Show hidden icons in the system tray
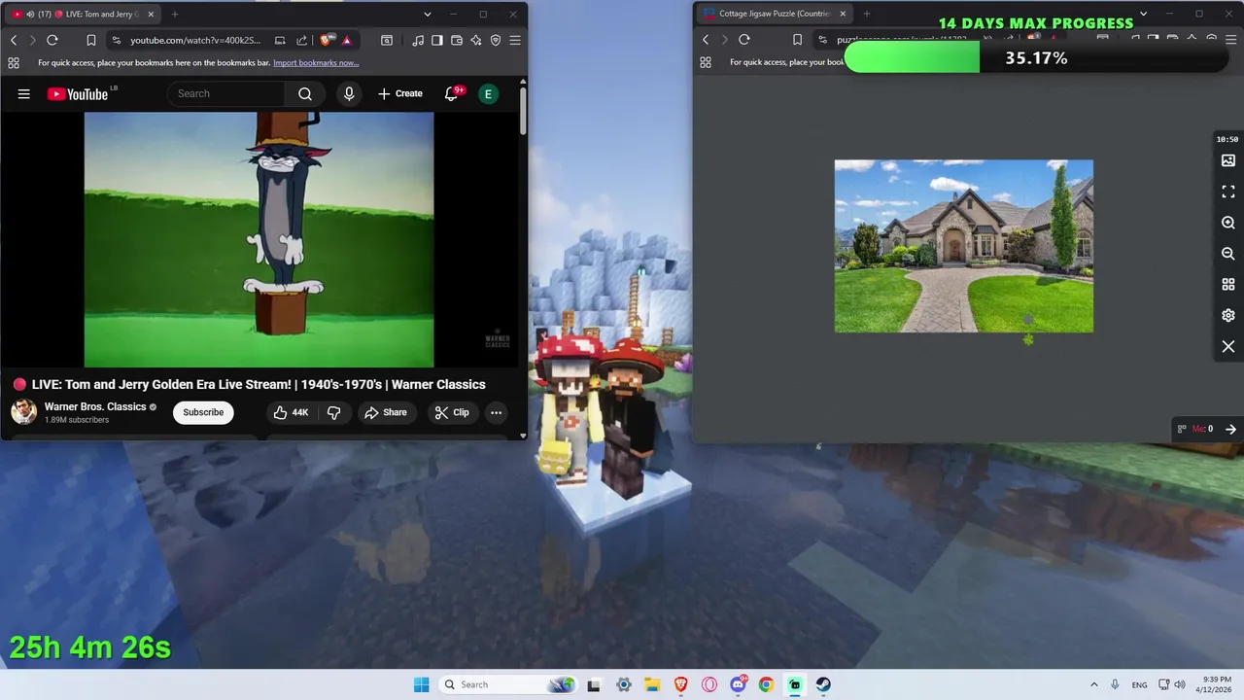 click(x=1093, y=684)
